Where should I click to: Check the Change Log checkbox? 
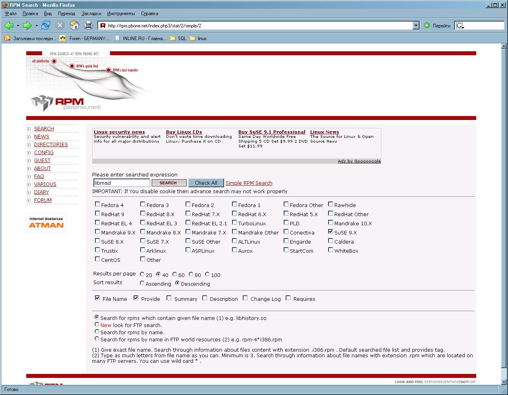coord(245,298)
